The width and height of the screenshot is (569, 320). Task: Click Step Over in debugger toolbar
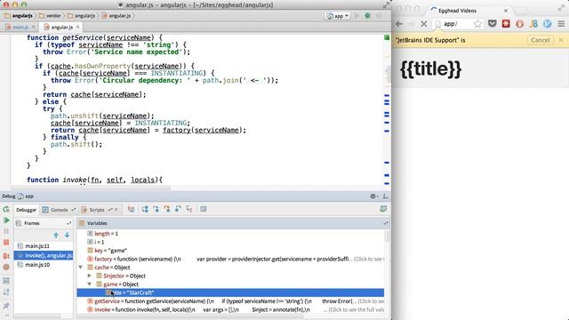145,210
